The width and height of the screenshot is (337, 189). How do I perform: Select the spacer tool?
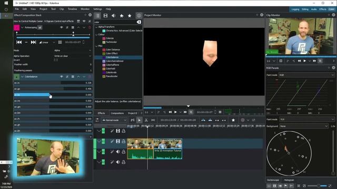click(x=153, y=120)
